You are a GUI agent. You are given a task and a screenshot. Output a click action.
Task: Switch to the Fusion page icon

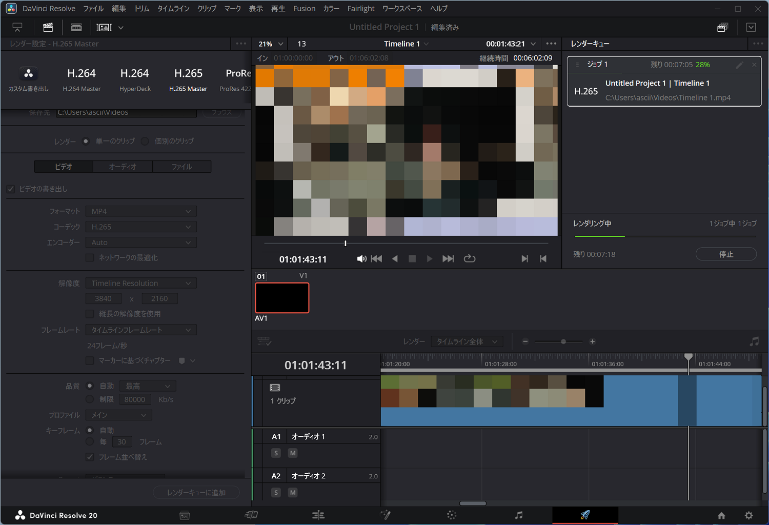coord(385,515)
